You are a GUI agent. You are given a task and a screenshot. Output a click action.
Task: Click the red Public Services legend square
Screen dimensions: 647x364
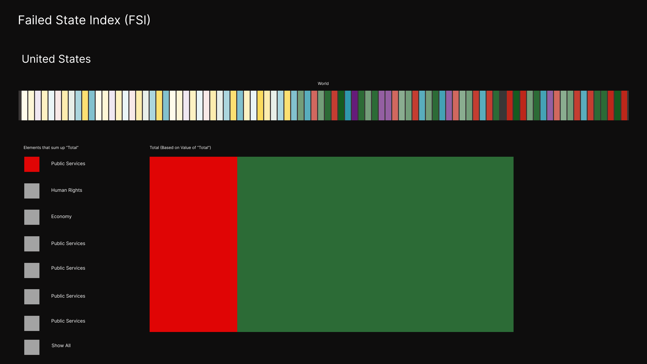[32, 164]
